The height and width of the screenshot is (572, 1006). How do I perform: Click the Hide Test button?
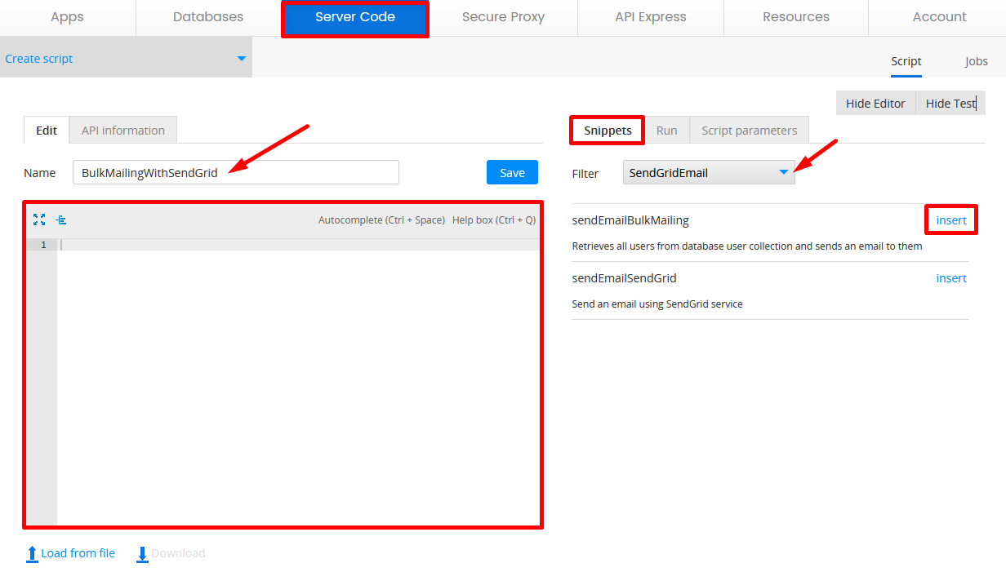coord(950,103)
